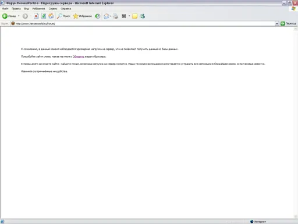Minimize the Internet Explorer window
Viewport: 298px width, 224px height.
click(x=284, y=3)
